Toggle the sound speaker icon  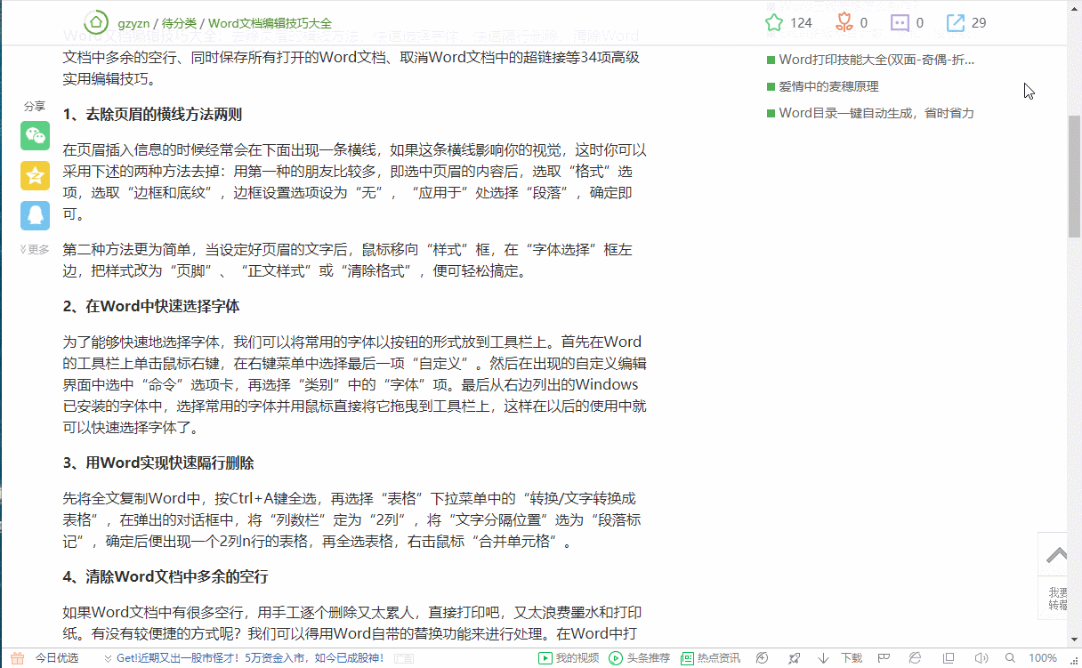(980, 658)
